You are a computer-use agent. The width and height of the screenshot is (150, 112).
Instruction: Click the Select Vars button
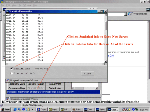click(x=55, y=84)
